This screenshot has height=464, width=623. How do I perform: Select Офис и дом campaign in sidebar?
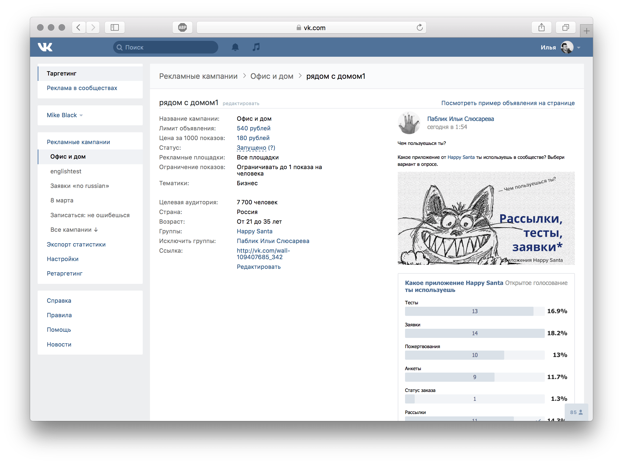(90, 157)
